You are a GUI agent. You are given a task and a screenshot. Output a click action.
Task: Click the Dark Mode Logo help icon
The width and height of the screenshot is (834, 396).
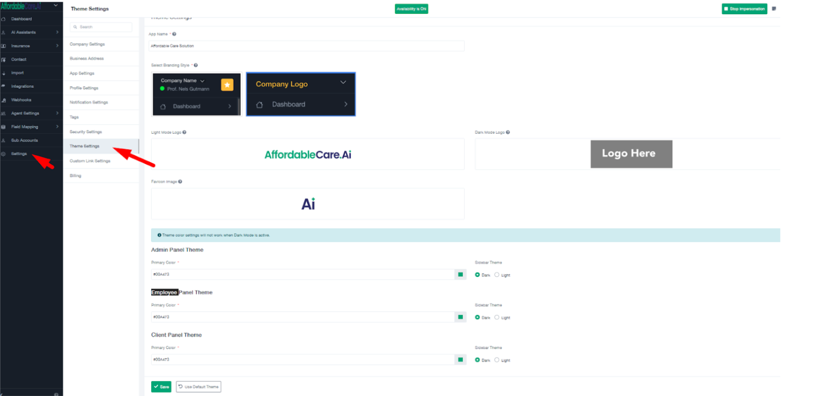(x=508, y=132)
